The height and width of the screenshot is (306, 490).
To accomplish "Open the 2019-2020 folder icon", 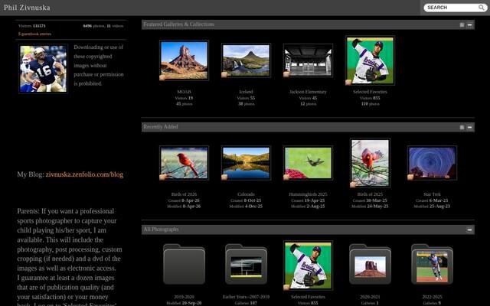I will (x=184, y=264).
